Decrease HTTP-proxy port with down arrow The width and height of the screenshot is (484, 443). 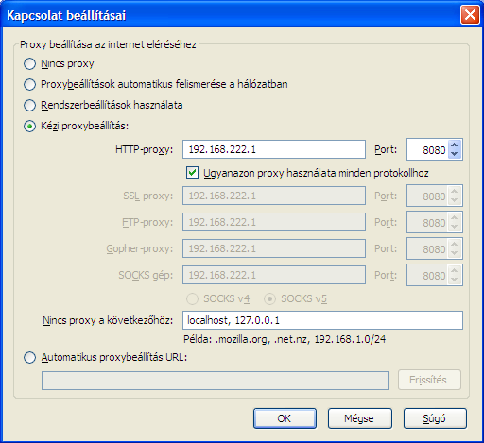[455, 154]
